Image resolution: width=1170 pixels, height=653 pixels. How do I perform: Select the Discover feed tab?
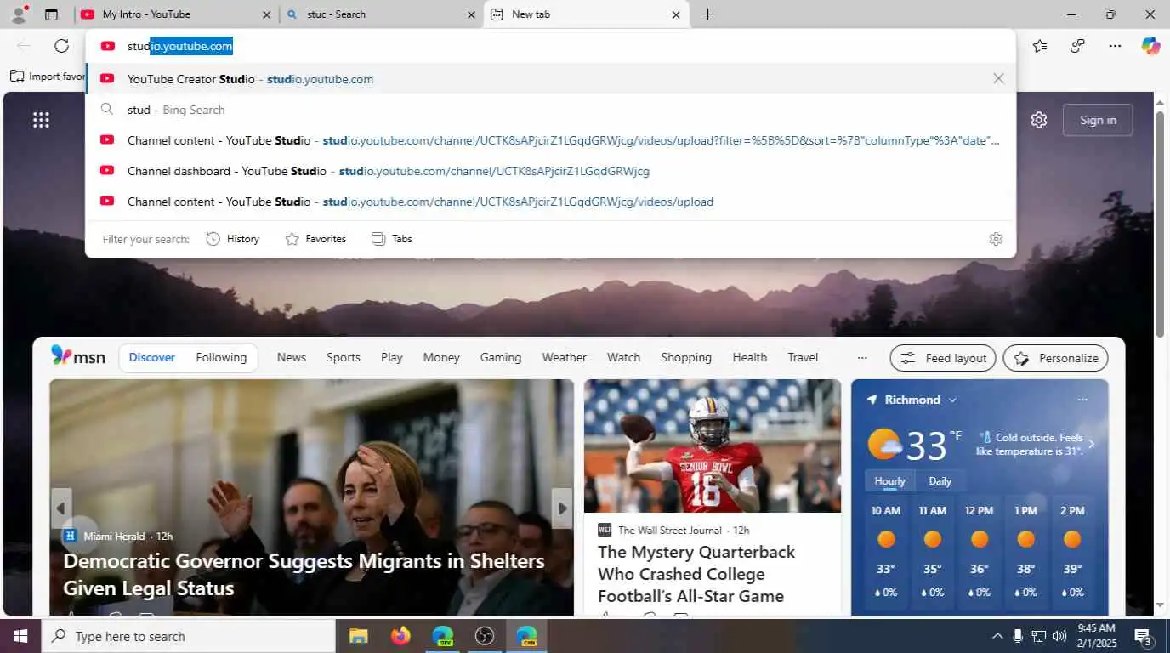click(152, 357)
